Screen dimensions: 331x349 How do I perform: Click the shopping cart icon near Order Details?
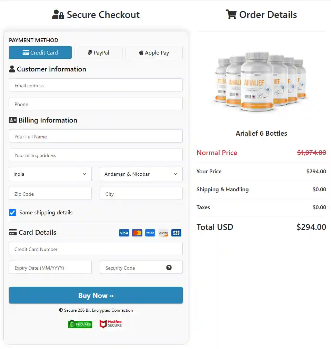(x=231, y=14)
